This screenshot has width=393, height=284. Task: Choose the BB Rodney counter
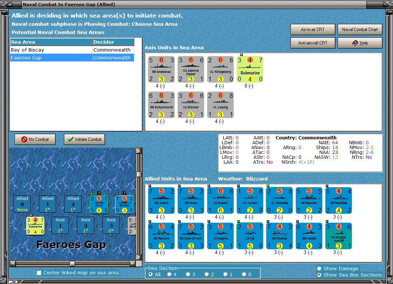click(x=279, y=236)
